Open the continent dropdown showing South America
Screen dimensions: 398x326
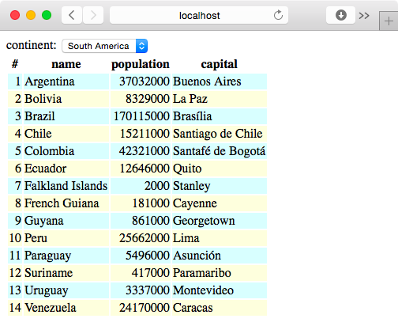click(105, 46)
